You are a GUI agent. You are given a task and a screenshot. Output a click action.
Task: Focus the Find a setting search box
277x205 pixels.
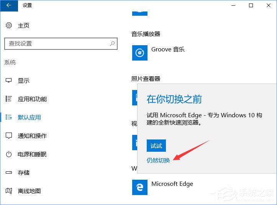point(61,44)
